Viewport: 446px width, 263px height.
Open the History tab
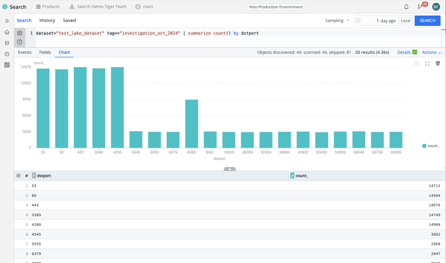click(x=47, y=20)
